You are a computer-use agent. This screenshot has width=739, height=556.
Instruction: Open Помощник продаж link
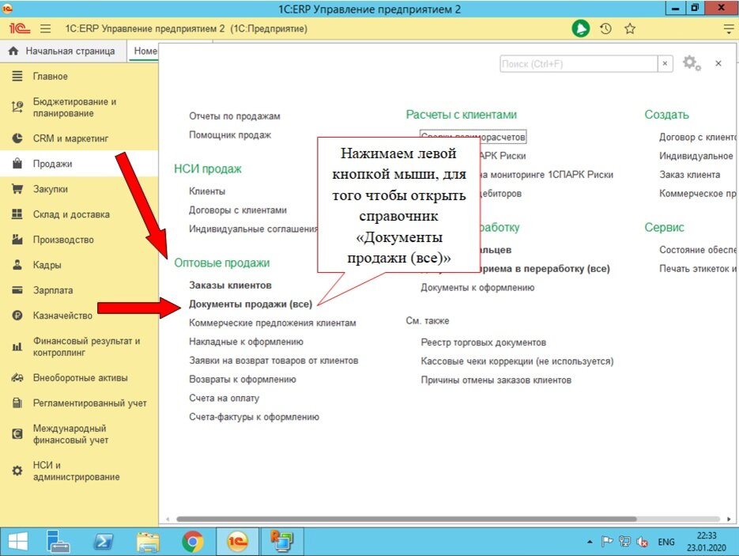[x=230, y=135]
